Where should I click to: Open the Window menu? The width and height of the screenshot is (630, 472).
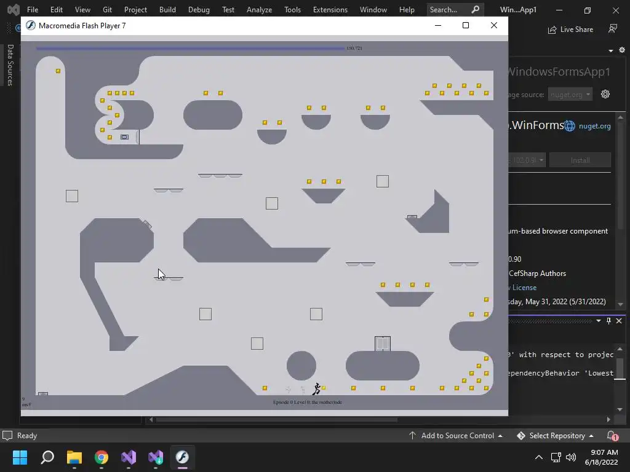pyautogui.click(x=373, y=10)
